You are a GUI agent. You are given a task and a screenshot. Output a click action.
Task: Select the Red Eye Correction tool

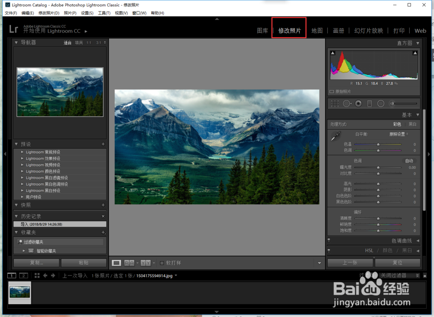coord(358,104)
